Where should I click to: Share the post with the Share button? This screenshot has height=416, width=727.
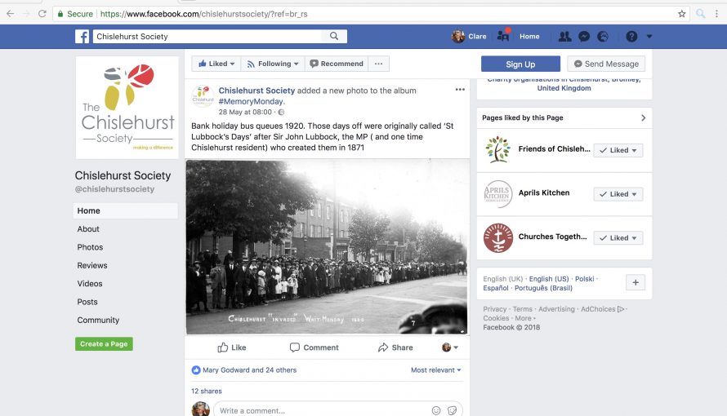coord(395,347)
